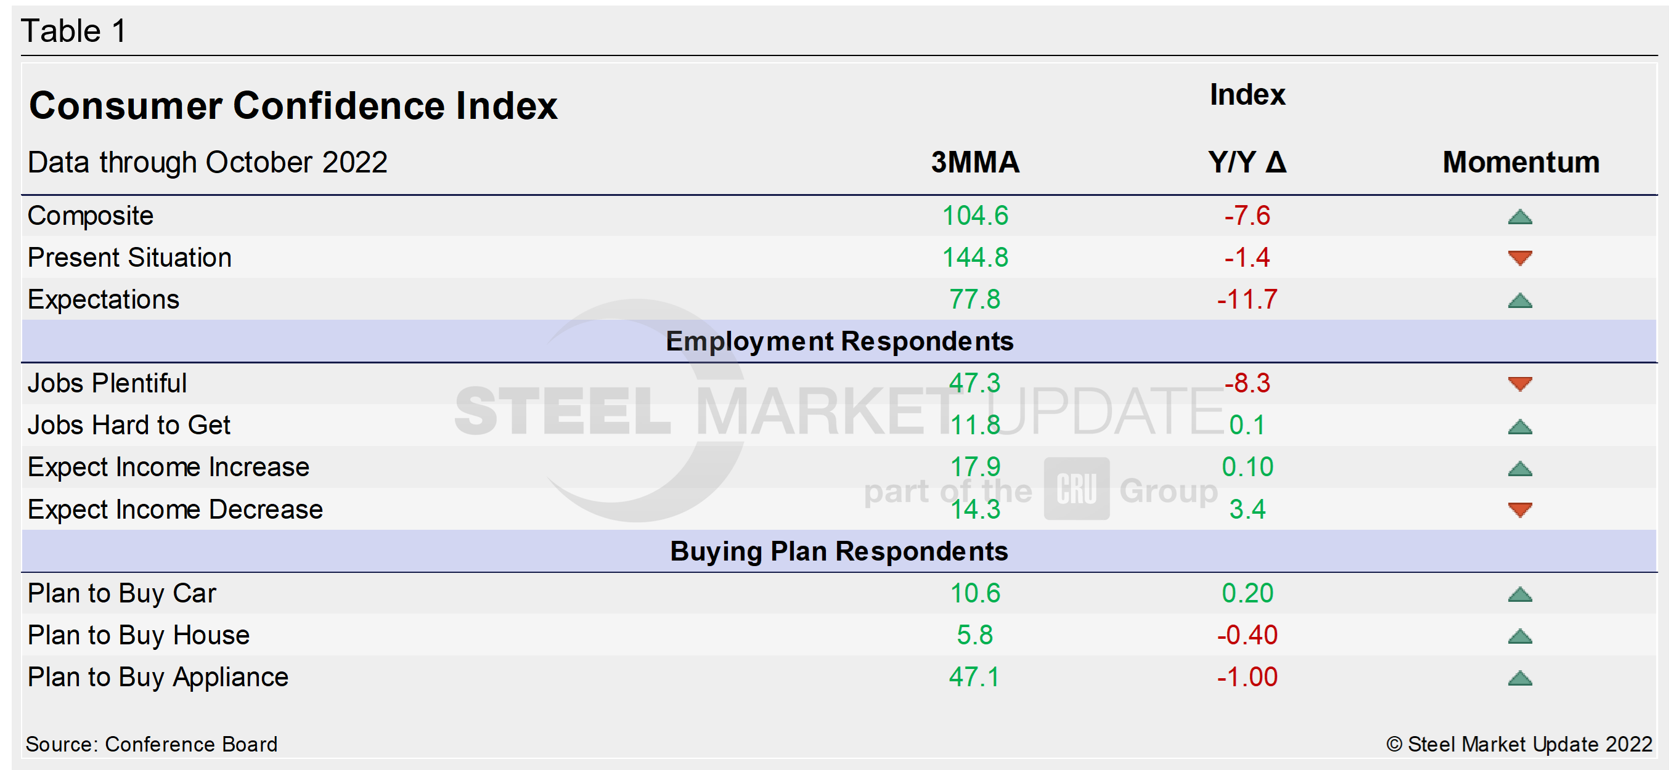The width and height of the screenshot is (1669, 770).
Task: Click the Jobs Hard to Get up arrow
Action: [x=1519, y=427]
